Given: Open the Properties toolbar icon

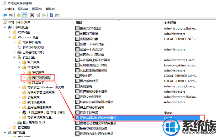Looking at the screenshot, I should 38,15.
